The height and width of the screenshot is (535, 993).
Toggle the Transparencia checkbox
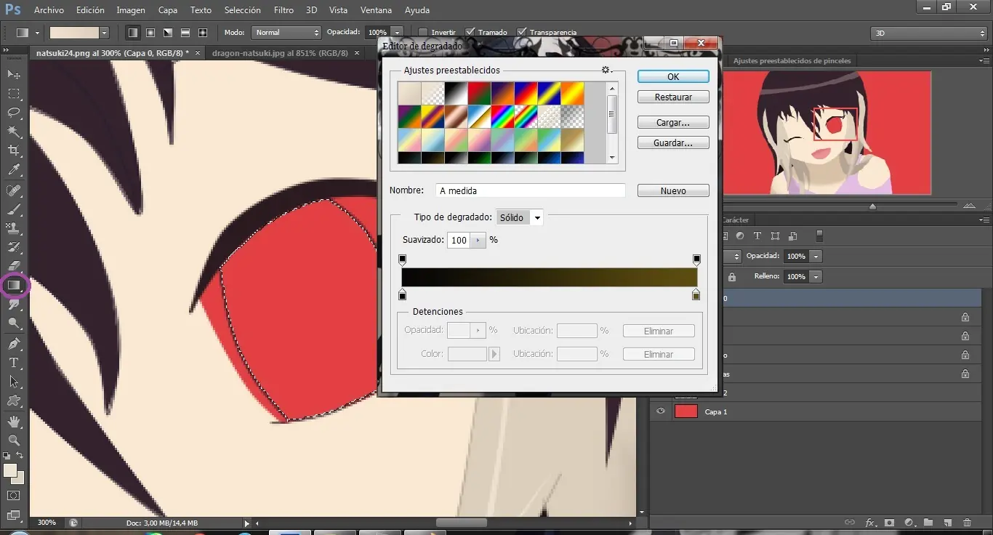[521, 33]
